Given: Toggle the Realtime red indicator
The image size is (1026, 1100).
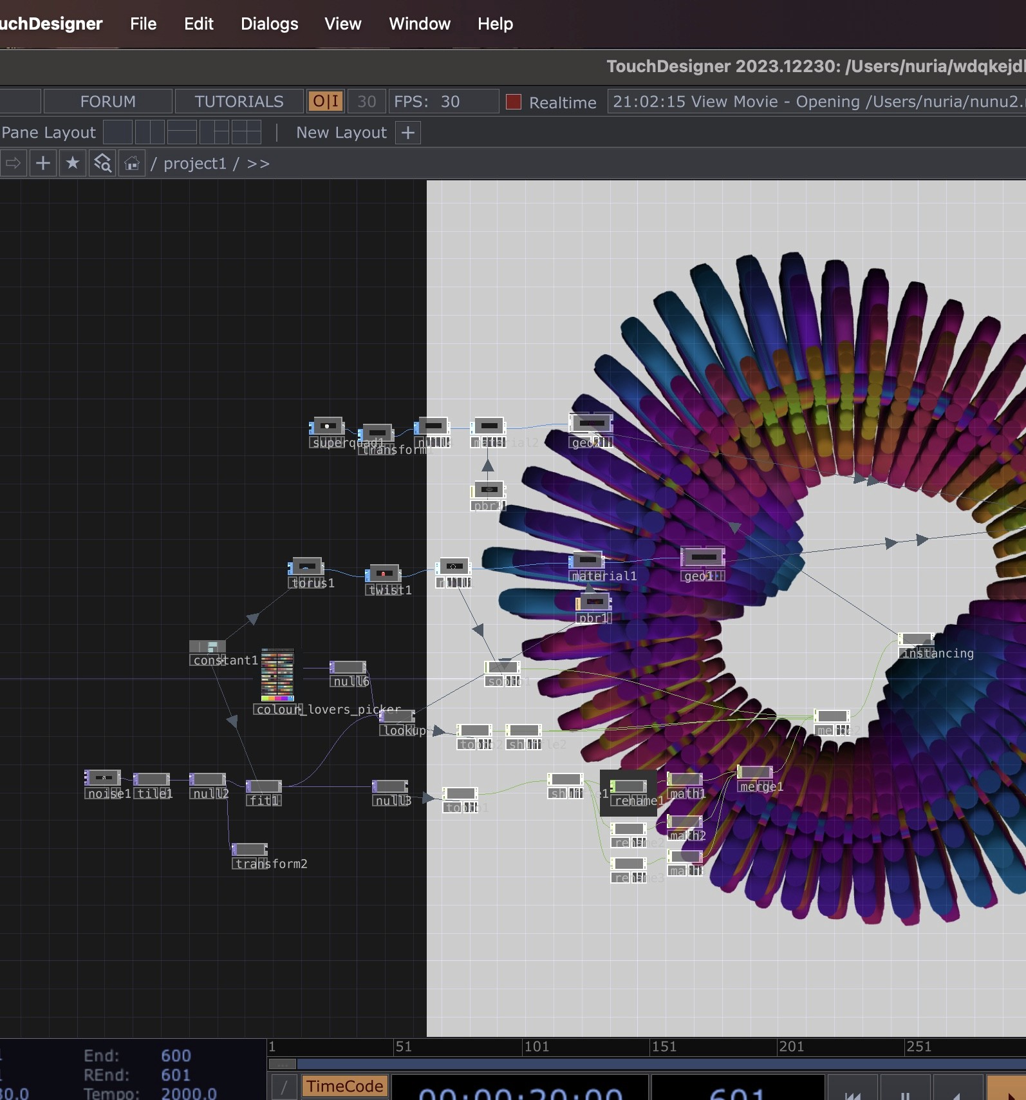Looking at the screenshot, I should 514,102.
